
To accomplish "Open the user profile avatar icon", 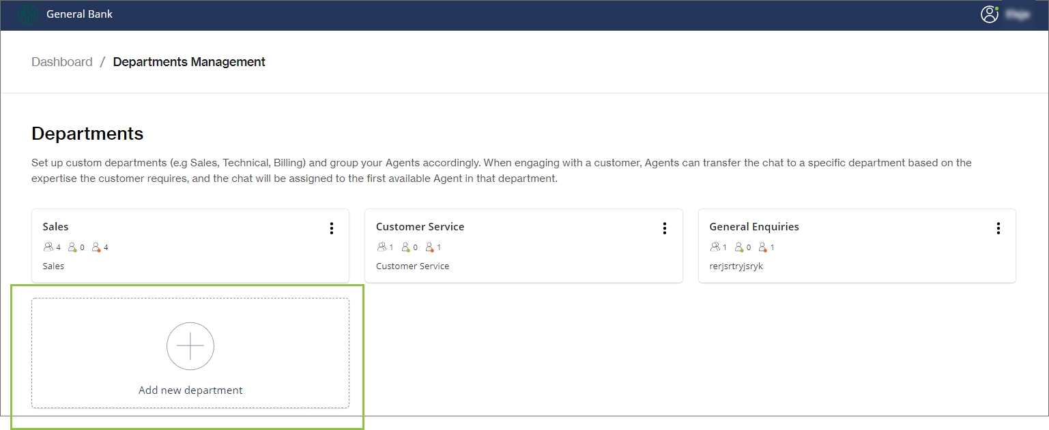I will [x=989, y=14].
